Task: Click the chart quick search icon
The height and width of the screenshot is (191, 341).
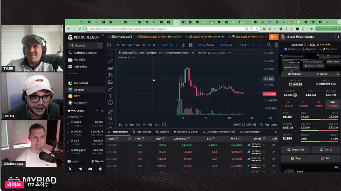Action: [x=269, y=45]
